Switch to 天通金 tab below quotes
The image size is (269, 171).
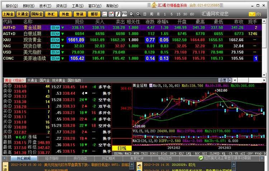click(x=32, y=80)
